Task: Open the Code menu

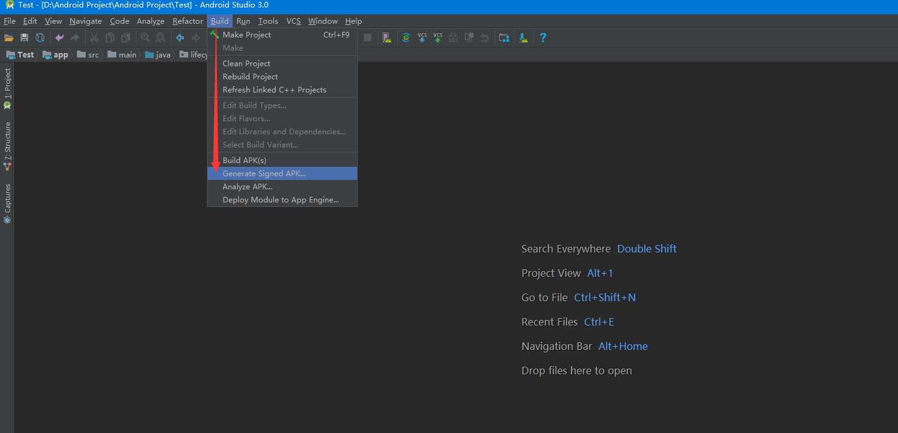Action: tap(119, 21)
